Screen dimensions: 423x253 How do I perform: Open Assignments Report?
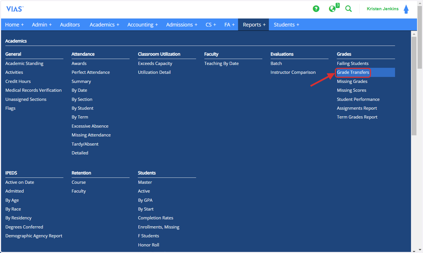357,108
